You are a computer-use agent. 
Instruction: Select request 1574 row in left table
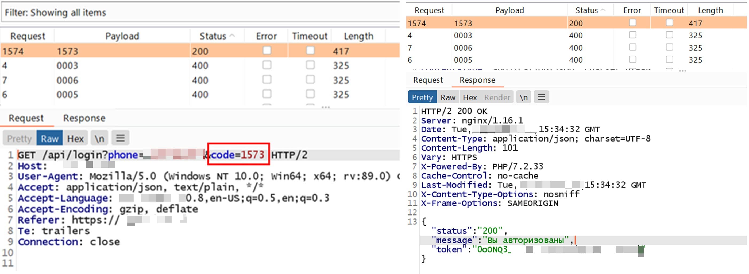coord(200,51)
